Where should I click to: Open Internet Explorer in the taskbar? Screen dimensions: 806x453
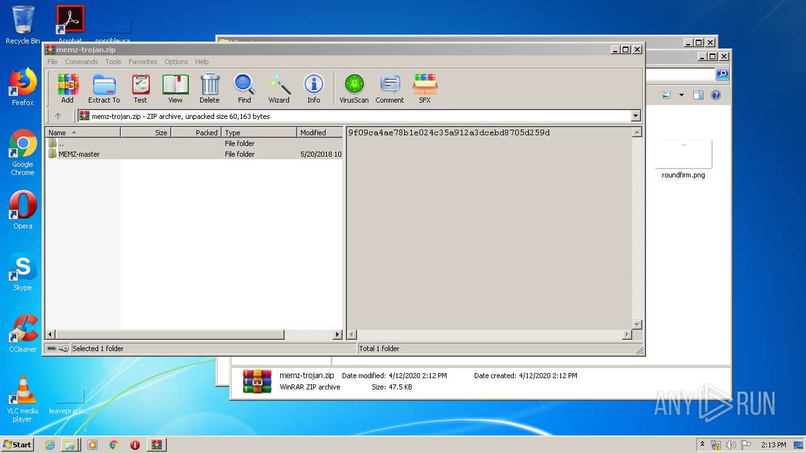[x=50, y=445]
